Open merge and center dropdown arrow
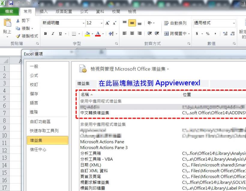246x191 pixels. point(189,34)
